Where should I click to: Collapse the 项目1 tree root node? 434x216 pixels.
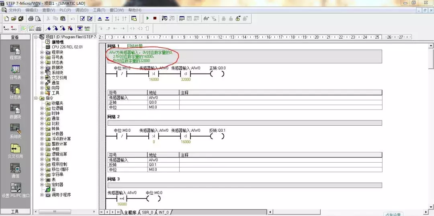[x=35, y=37]
